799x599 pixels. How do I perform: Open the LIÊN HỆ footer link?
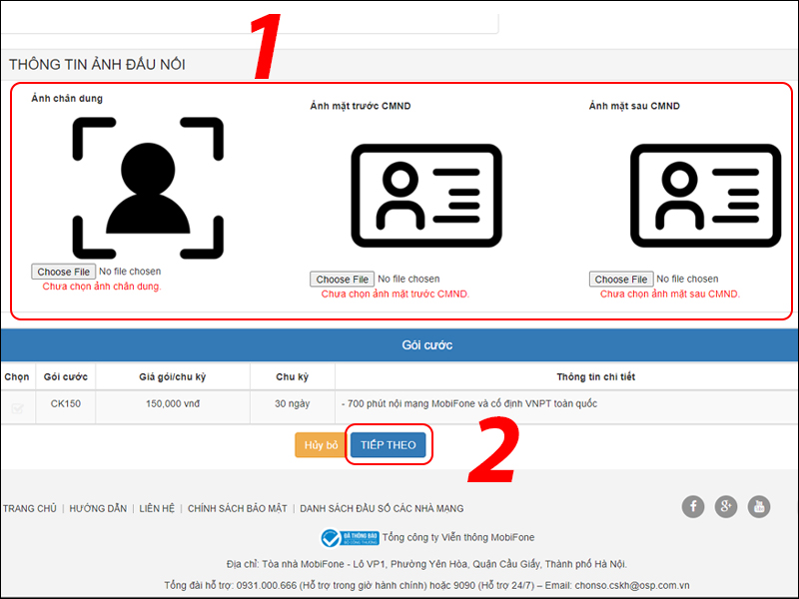157,509
